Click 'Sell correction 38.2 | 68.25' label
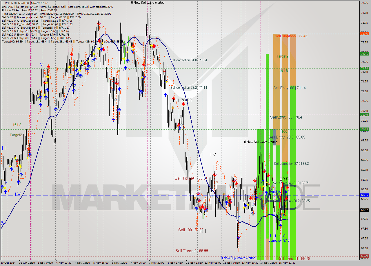371x266 pixels. (x=291, y=201)
